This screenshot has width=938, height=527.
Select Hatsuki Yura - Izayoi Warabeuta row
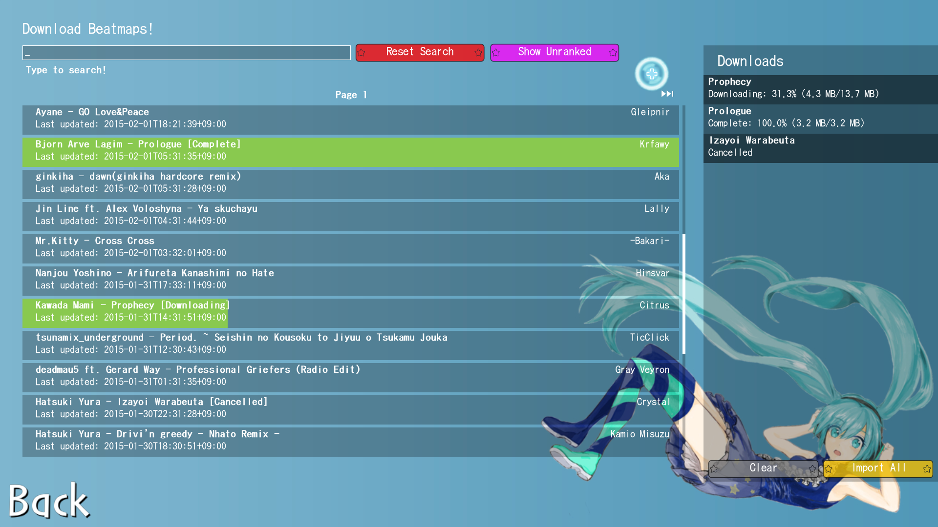(x=351, y=409)
